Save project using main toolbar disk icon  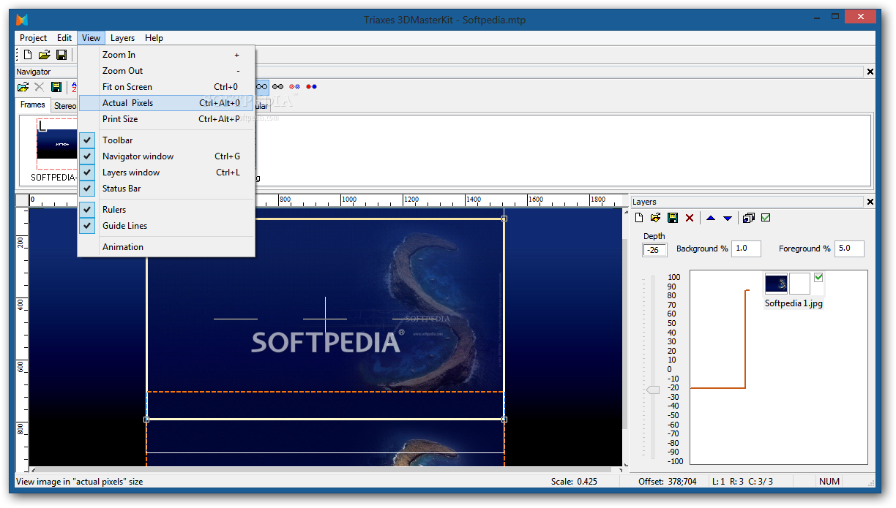61,55
